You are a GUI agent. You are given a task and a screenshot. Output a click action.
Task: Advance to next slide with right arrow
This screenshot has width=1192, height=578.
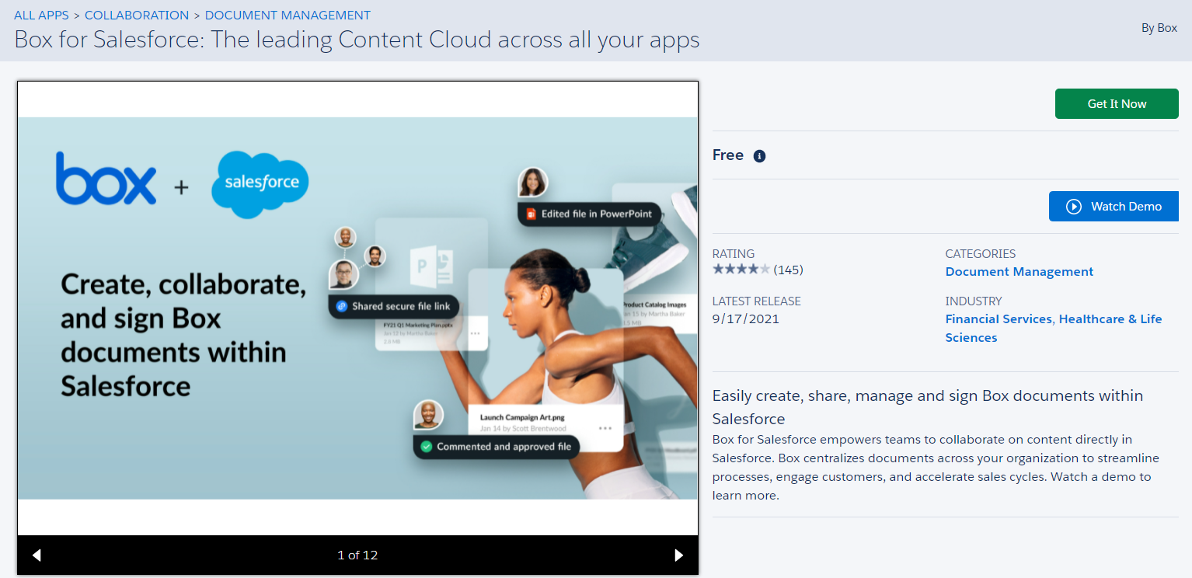pos(679,555)
